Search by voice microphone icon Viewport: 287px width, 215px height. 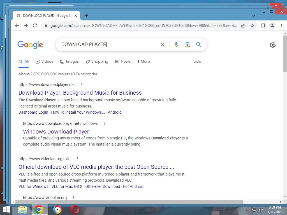pyautogui.click(x=176, y=45)
